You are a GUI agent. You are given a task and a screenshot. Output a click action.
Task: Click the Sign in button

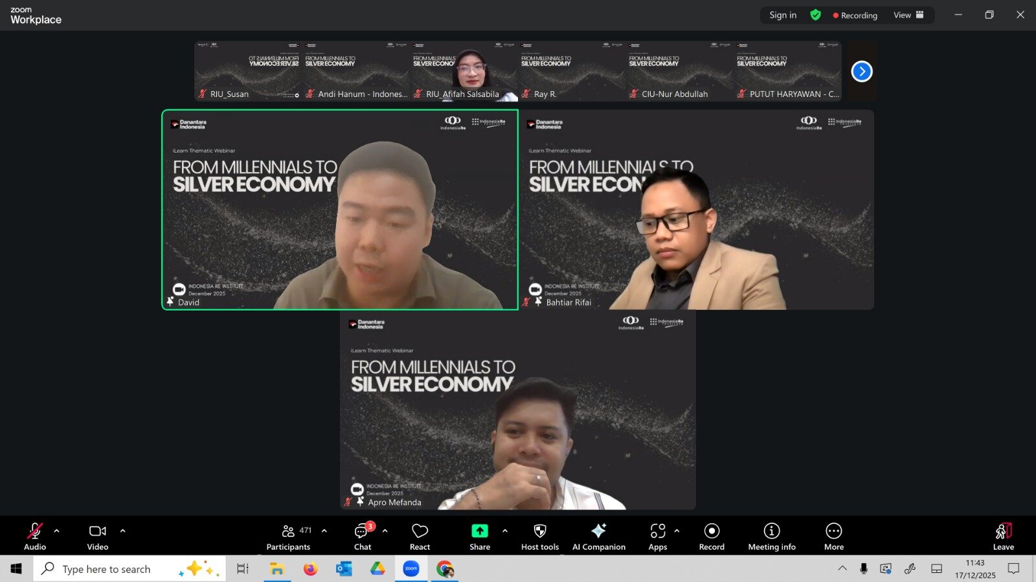tap(783, 15)
